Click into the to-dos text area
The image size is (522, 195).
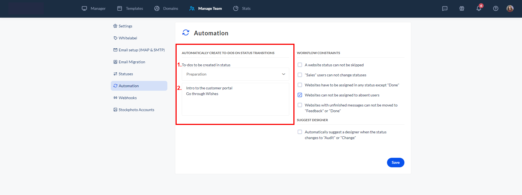[235, 103]
